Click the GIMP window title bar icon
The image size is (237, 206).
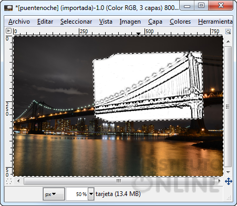8,8
